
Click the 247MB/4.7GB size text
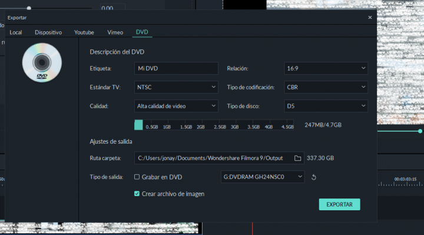coord(323,125)
